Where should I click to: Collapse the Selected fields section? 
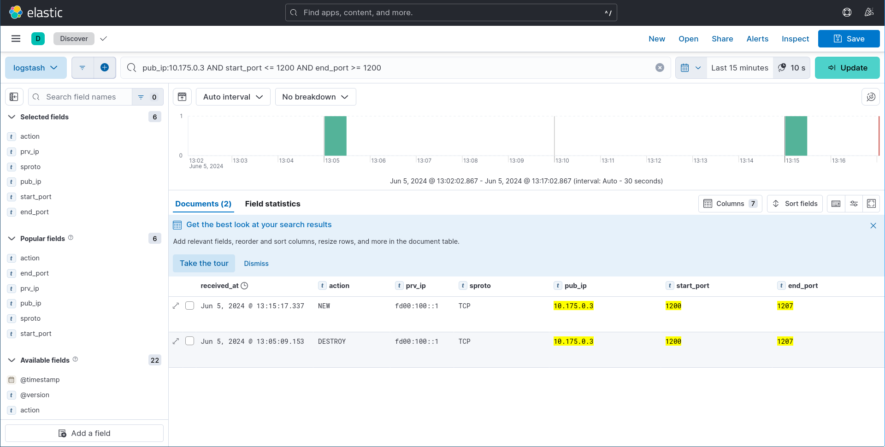12,117
